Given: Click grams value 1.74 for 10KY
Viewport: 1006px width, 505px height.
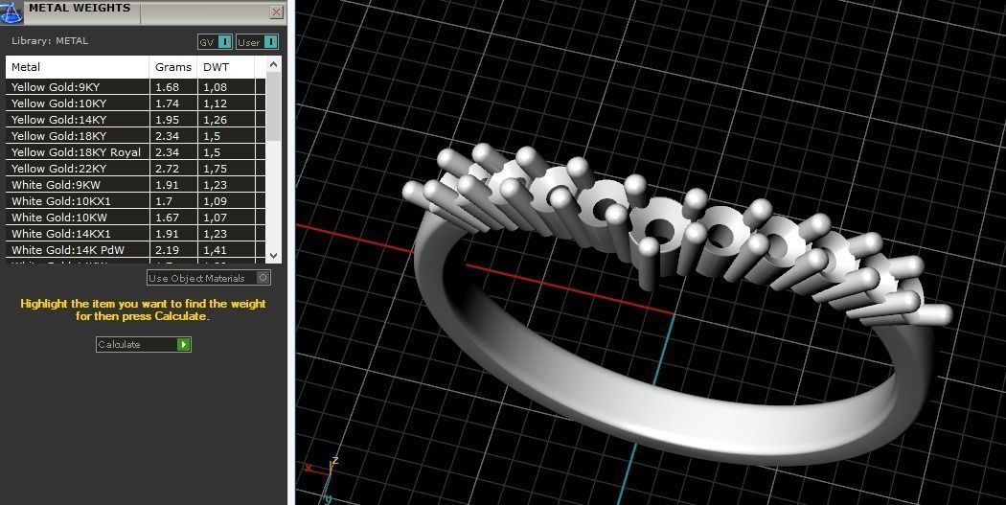Looking at the screenshot, I should [167, 103].
